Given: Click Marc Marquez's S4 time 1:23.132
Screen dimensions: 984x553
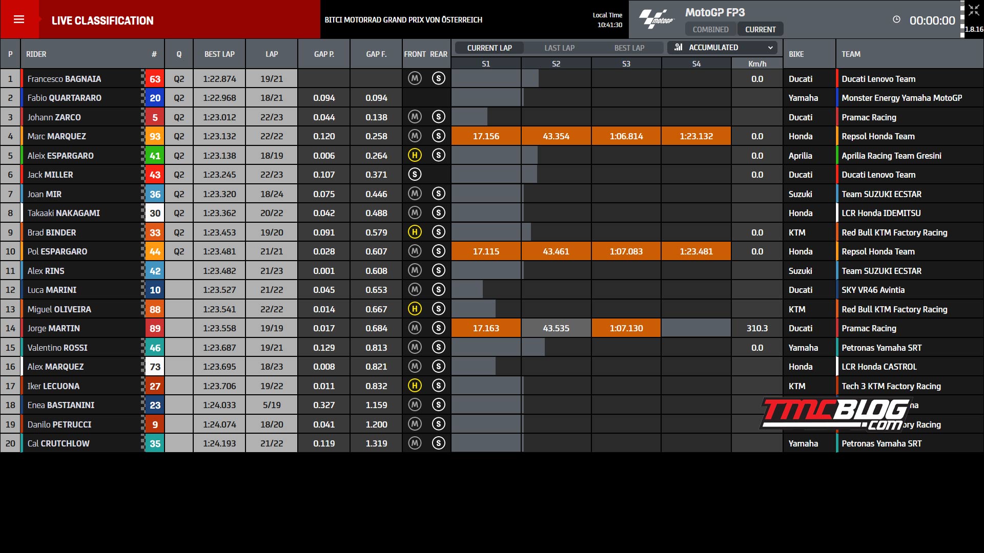Looking at the screenshot, I should click(x=696, y=136).
